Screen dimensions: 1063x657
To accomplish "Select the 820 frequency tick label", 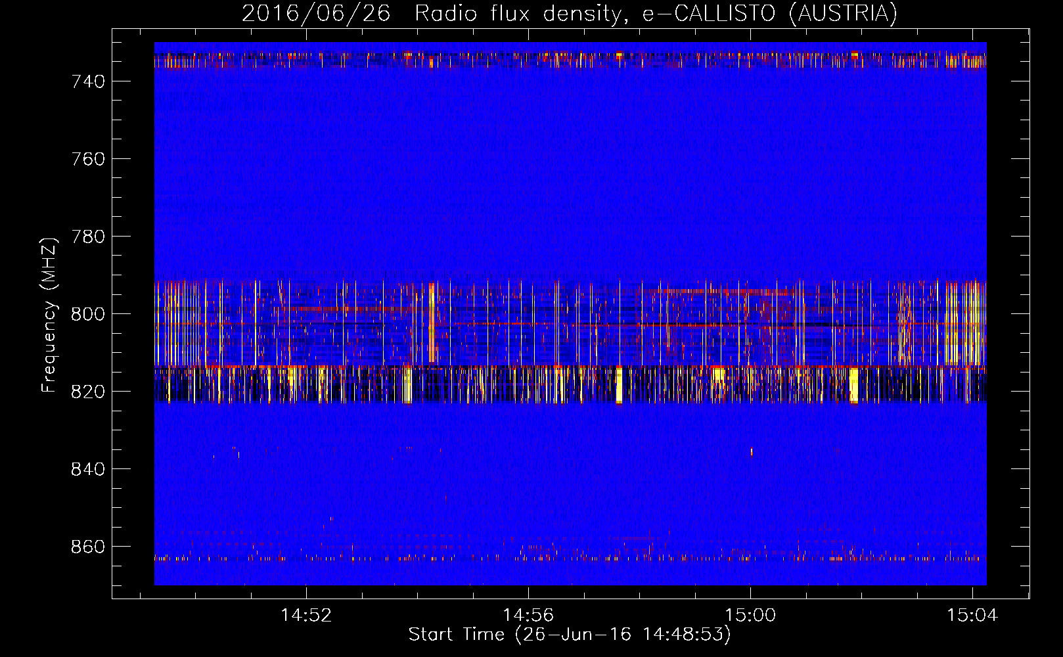I will pos(88,392).
